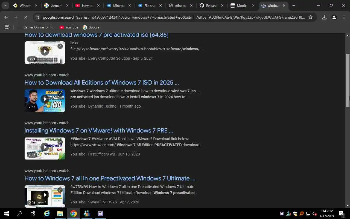Close the active 'window' search tab
Image resolution: width=350 pixels, height=219 pixels.
tap(284, 5)
